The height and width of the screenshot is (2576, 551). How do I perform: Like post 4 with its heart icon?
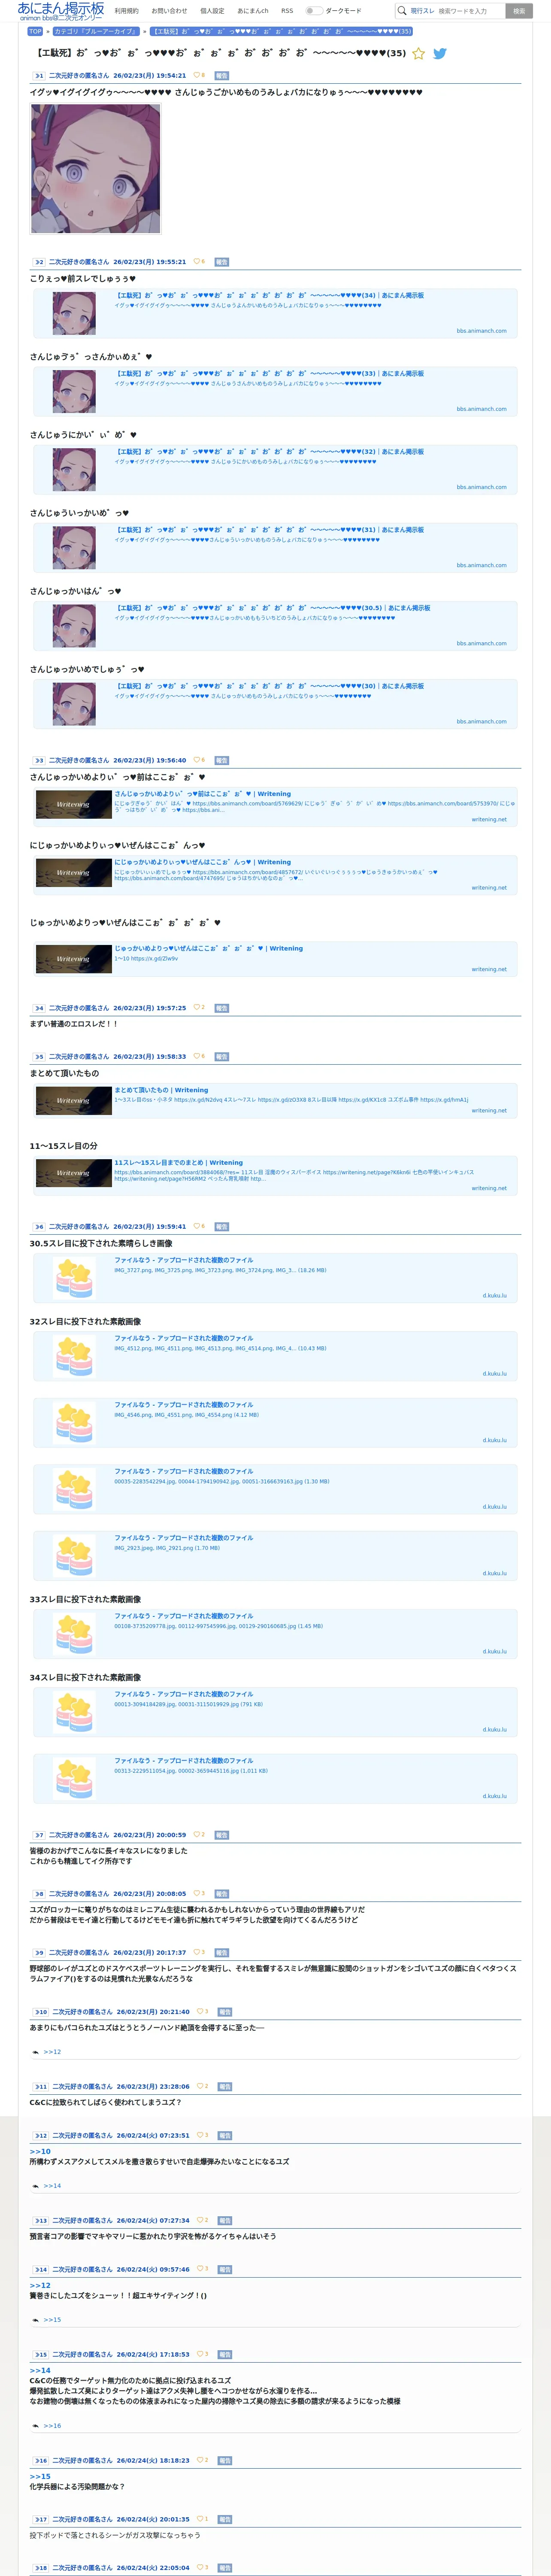tap(196, 1007)
